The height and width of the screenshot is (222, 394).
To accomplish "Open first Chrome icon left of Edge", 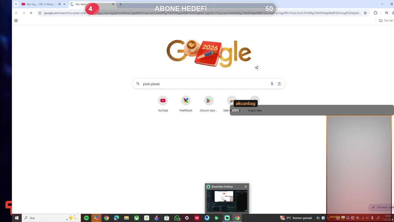I will (x=107, y=218).
